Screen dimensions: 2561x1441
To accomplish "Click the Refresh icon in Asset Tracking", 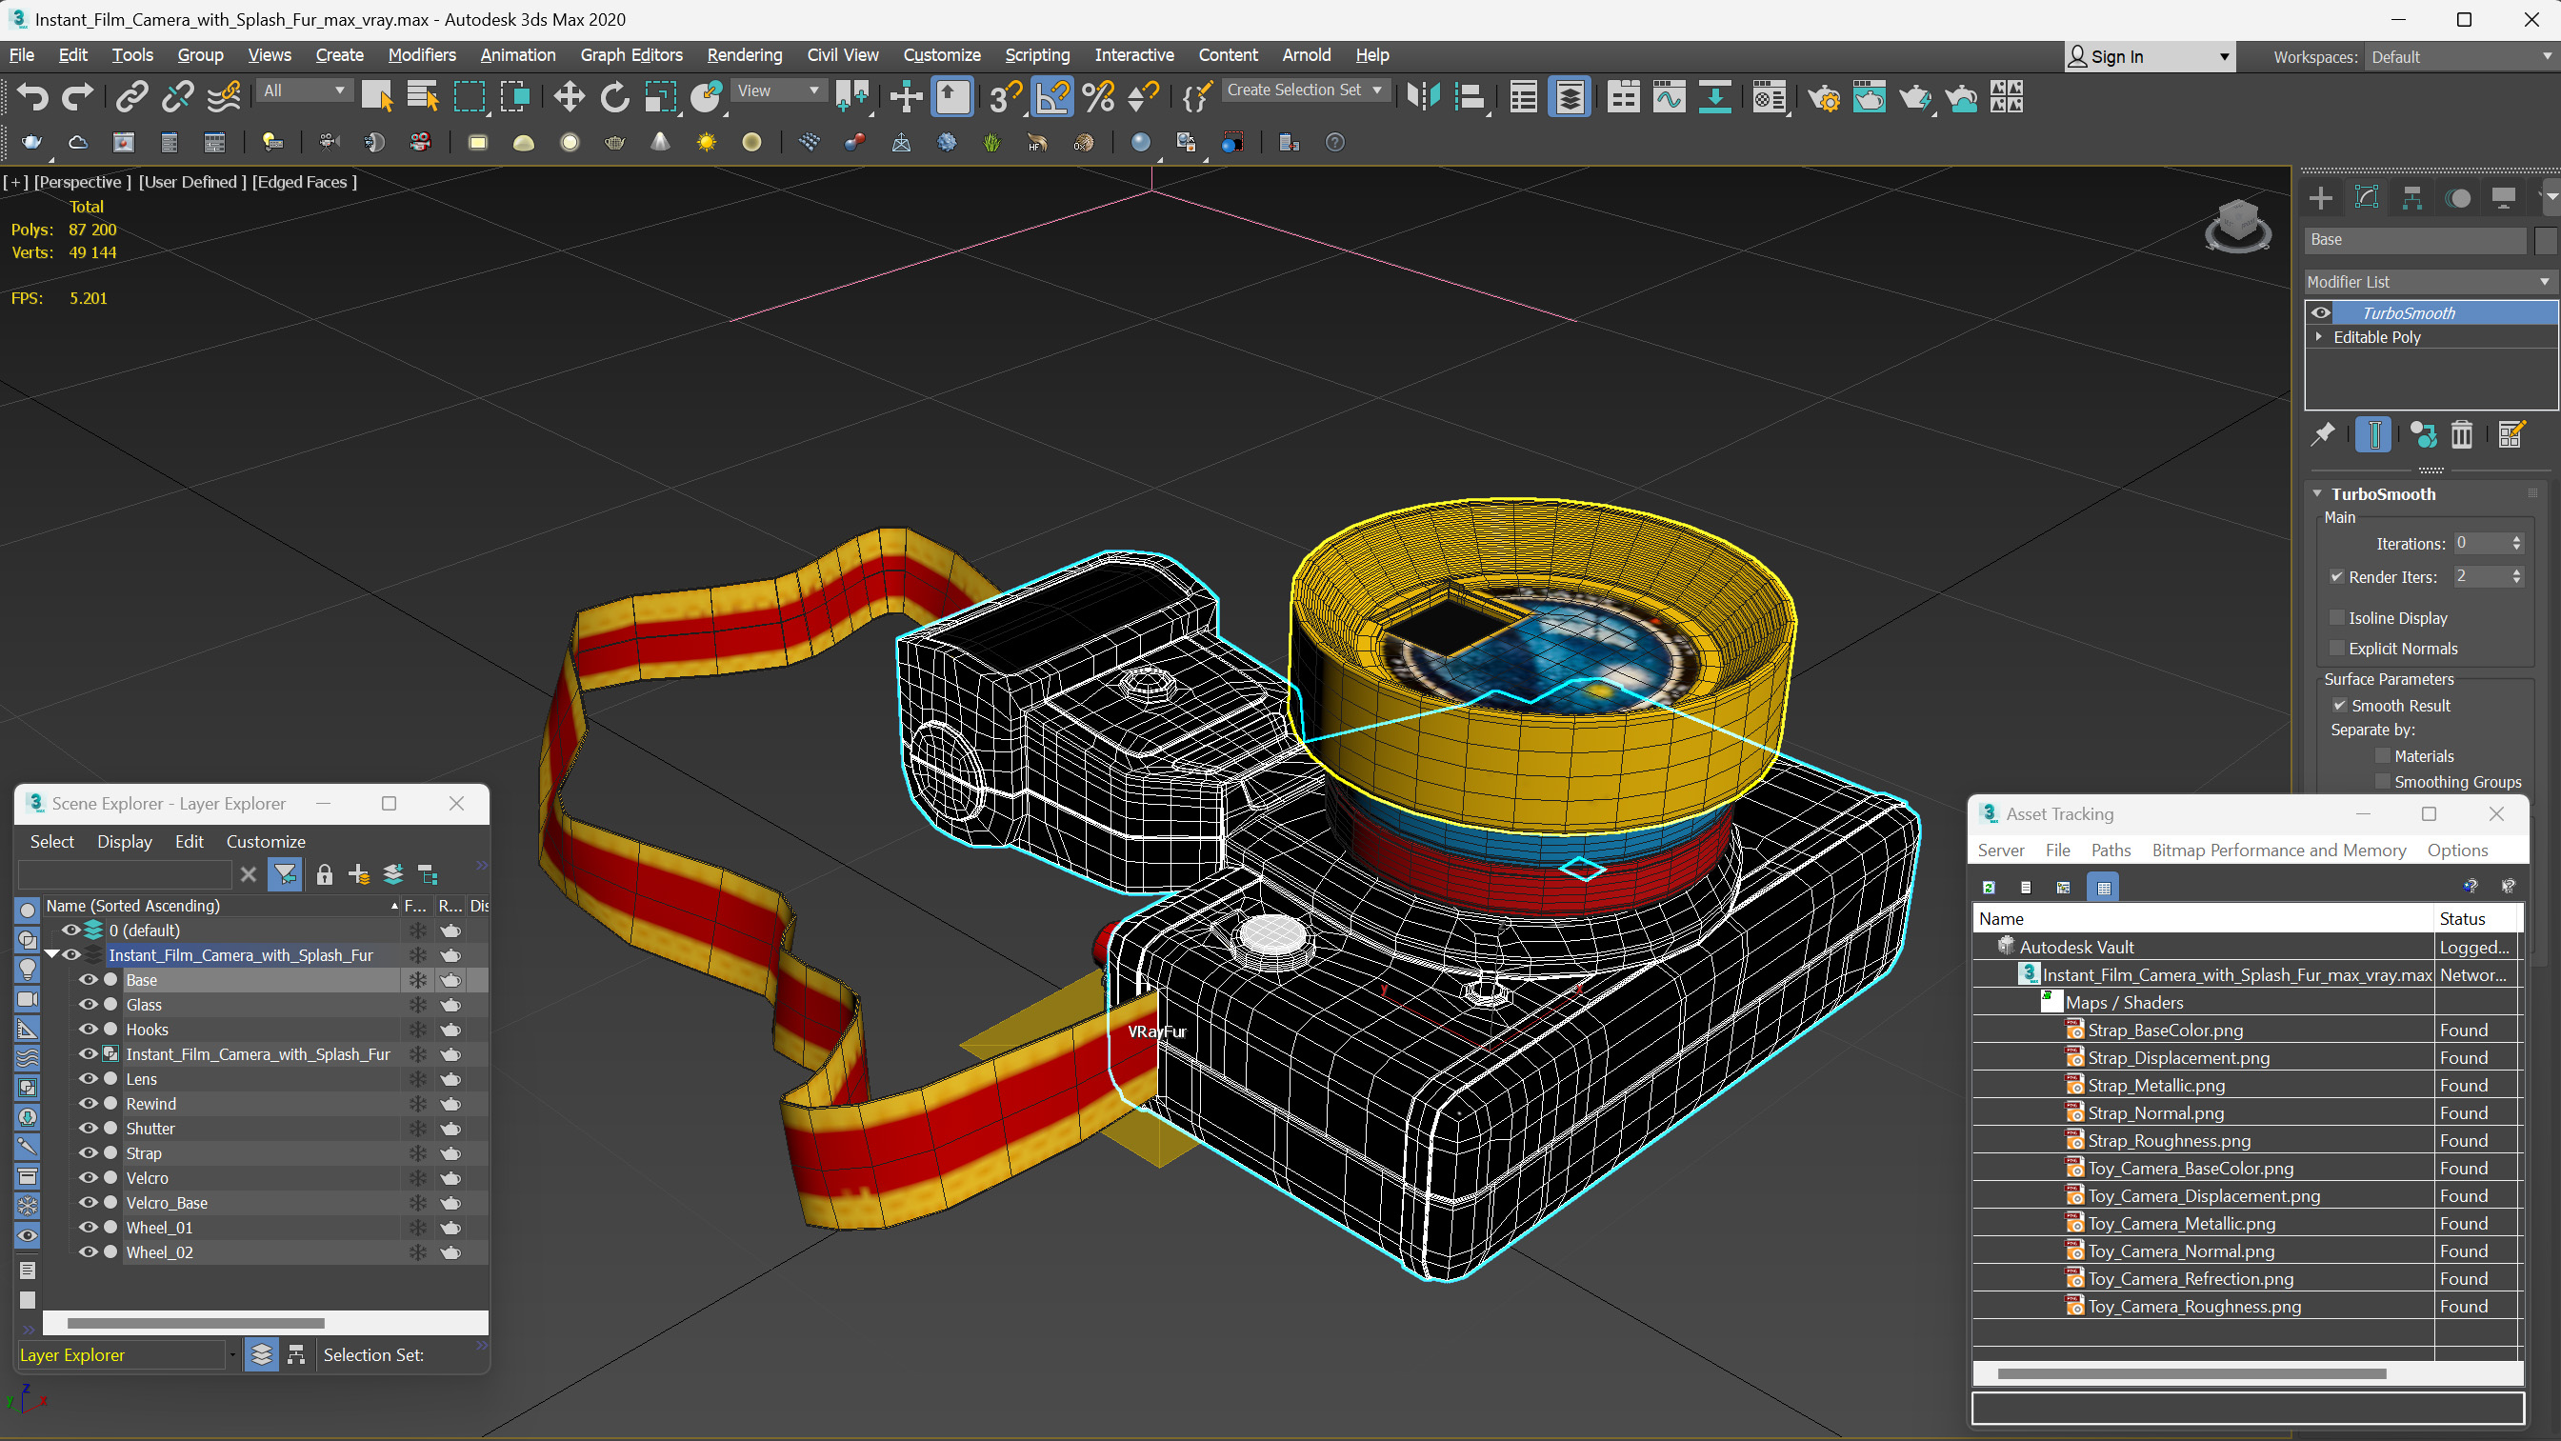I will [1989, 887].
